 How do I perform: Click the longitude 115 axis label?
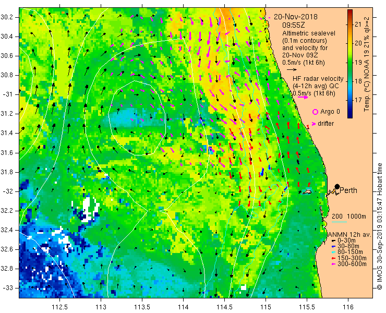coord(266,307)
